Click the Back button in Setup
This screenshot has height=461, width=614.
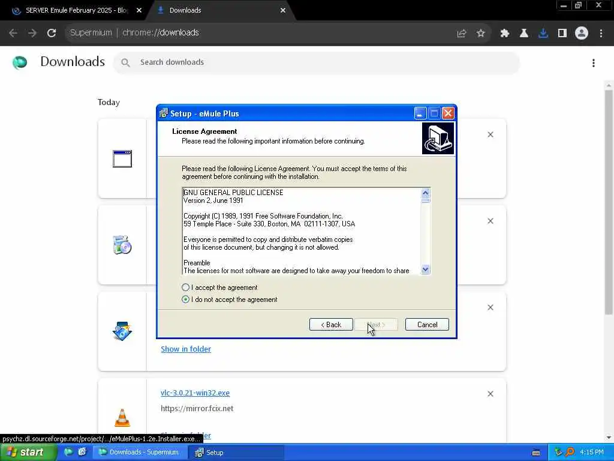[x=331, y=325]
